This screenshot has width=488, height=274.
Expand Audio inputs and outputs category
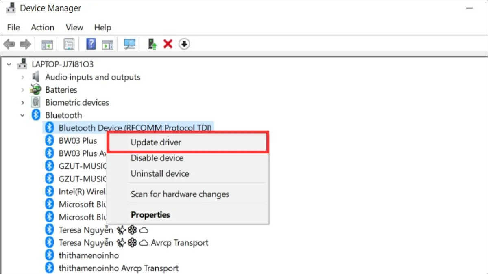point(23,77)
